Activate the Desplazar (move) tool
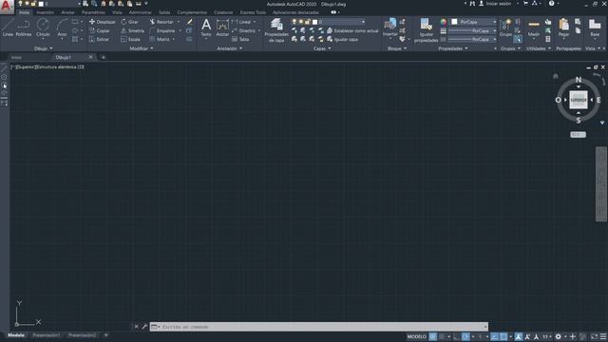The height and width of the screenshot is (342, 608). point(103,22)
